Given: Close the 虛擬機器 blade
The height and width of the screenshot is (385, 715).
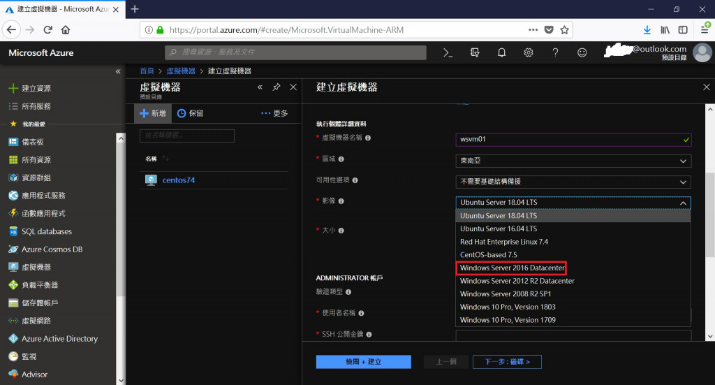Looking at the screenshot, I should [293, 87].
